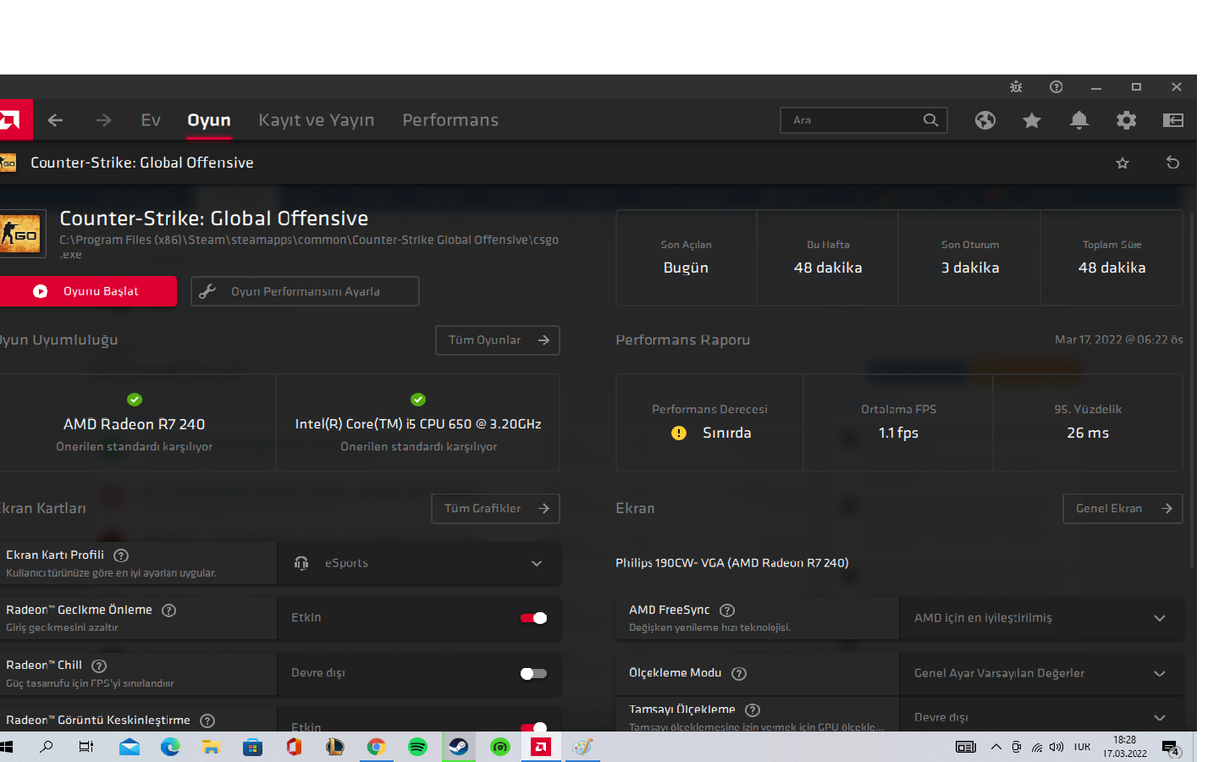1219x762 pixels.
Task: Open the Windows Start menu
Action: pos(7,747)
